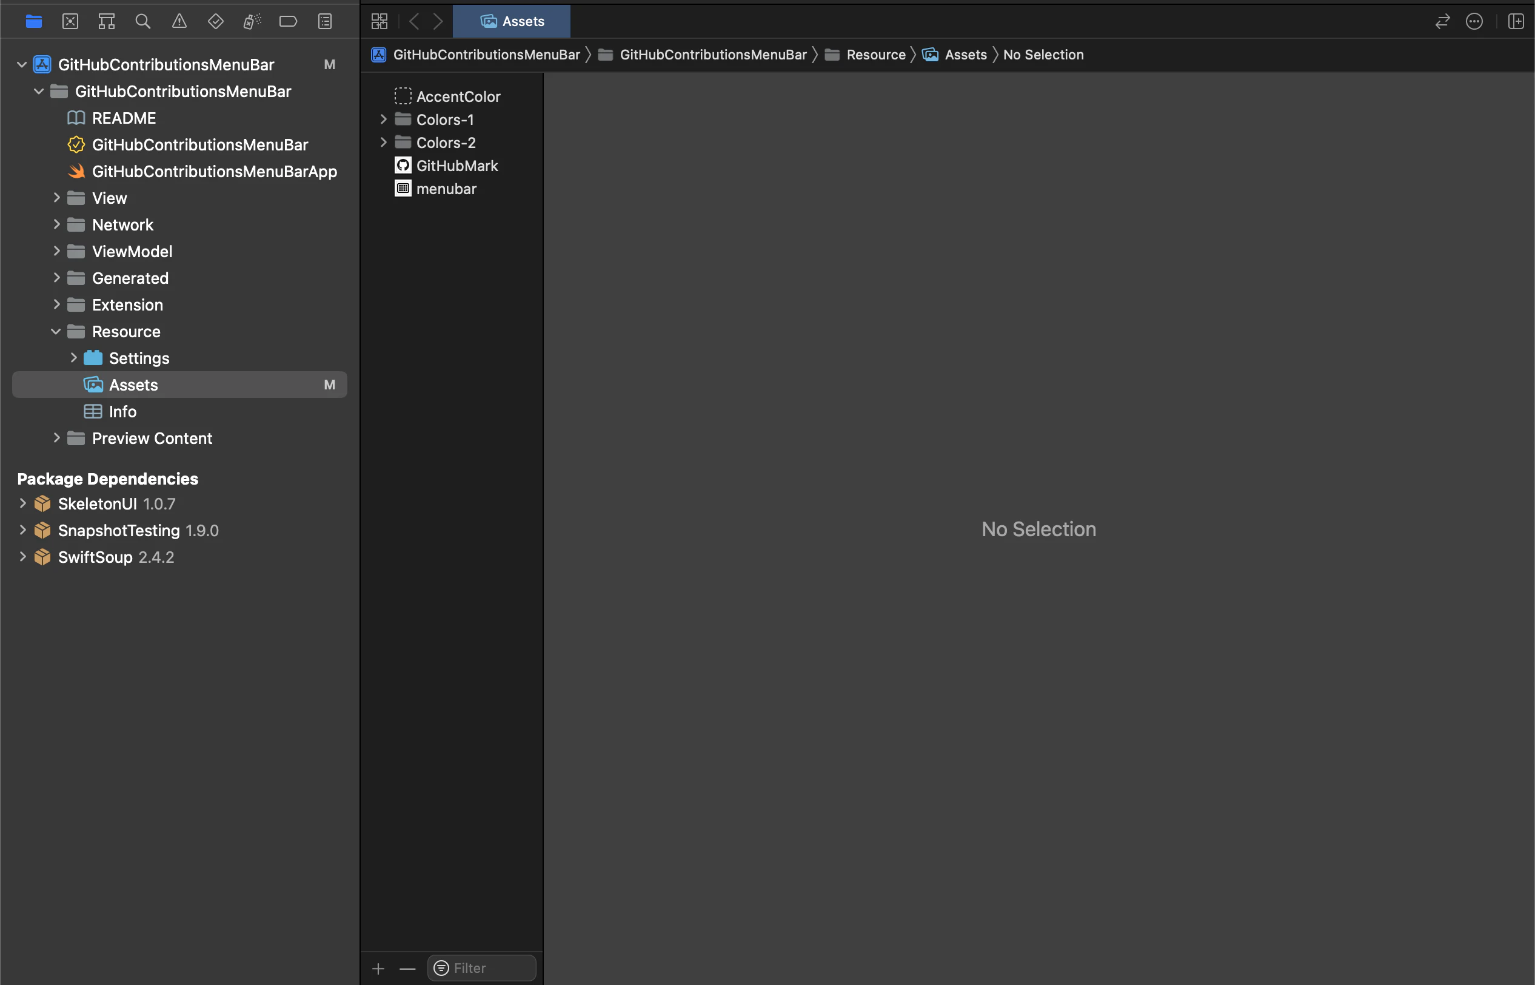Expand the Extension folder
Screen dimensions: 1535x985
(56, 304)
